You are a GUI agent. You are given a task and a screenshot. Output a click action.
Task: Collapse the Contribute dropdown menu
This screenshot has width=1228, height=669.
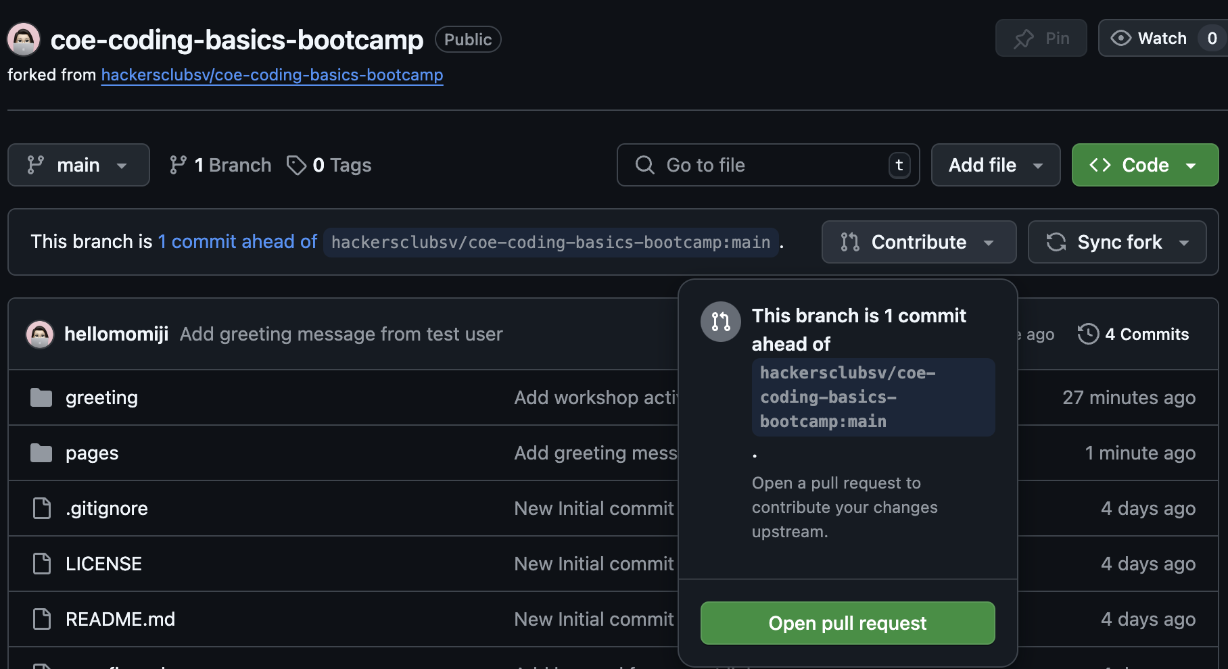coord(918,242)
